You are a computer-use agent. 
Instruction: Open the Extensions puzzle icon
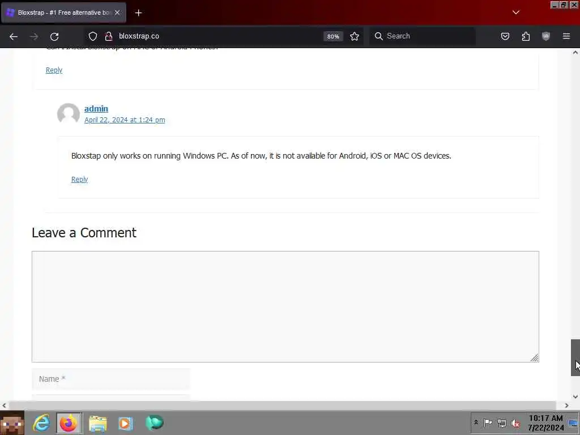[526, 36]
